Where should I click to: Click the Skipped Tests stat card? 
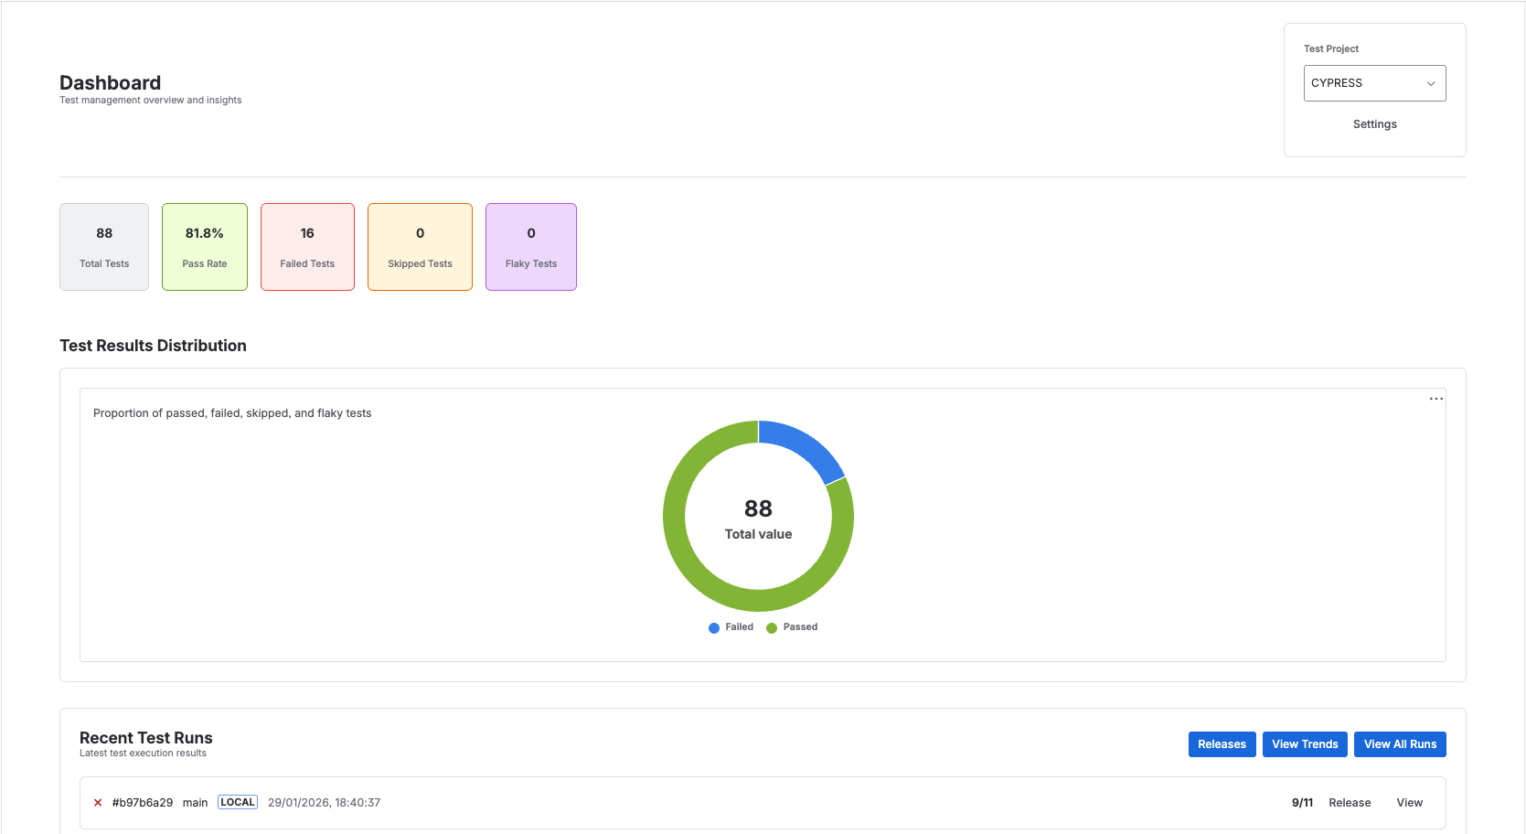coord(420,246)
